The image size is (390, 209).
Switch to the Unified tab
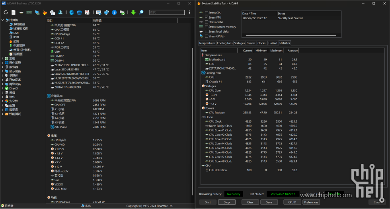273,43
